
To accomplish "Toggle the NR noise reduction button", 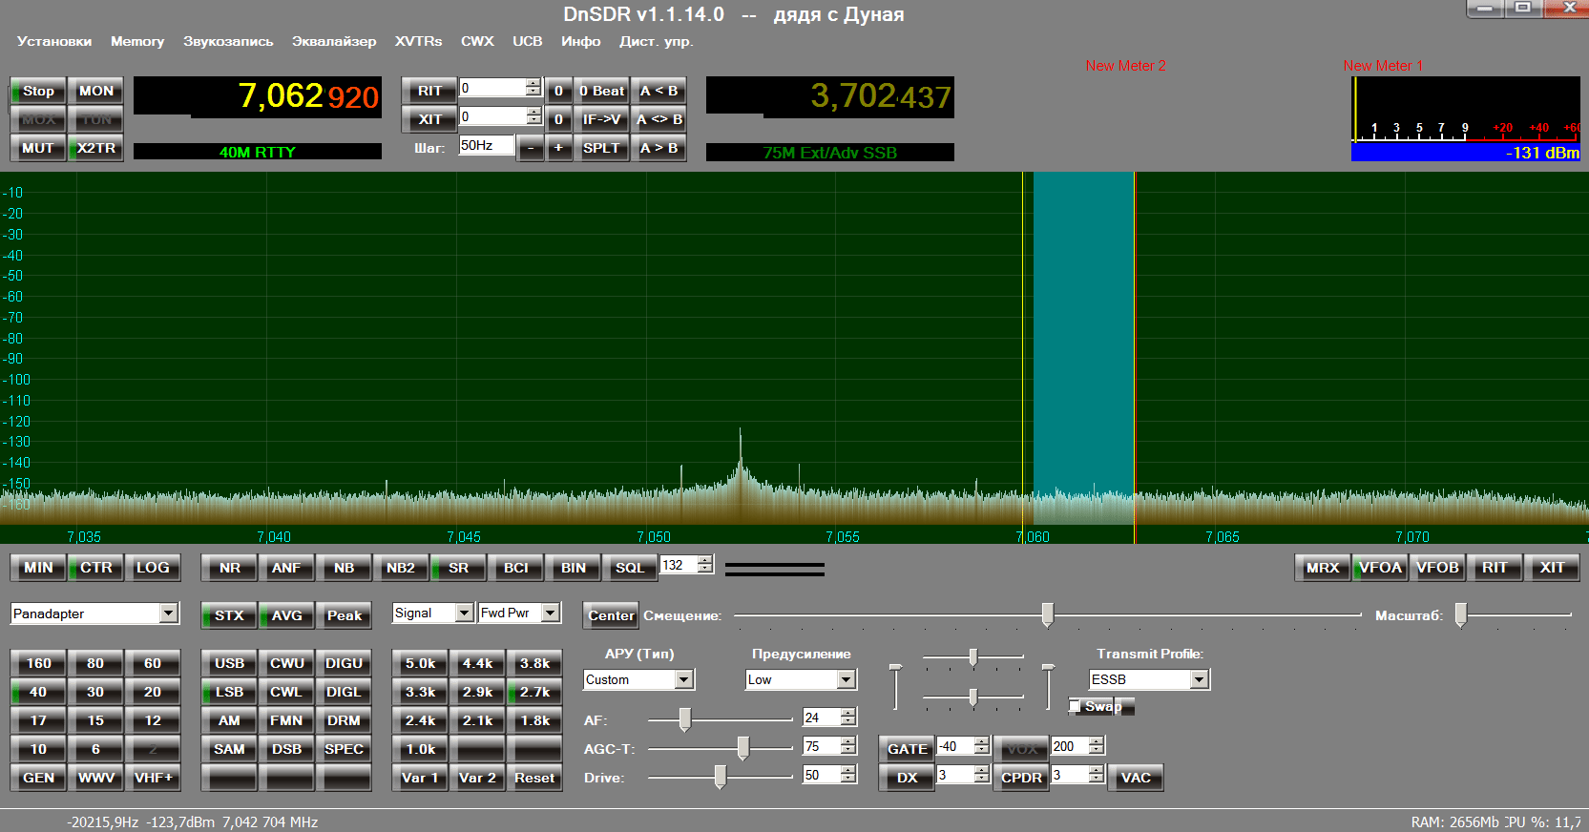I will pos(230,568).
